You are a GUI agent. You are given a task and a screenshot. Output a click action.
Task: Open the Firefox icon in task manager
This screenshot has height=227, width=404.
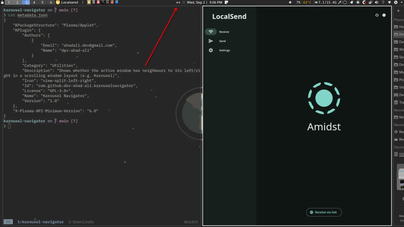112,2
